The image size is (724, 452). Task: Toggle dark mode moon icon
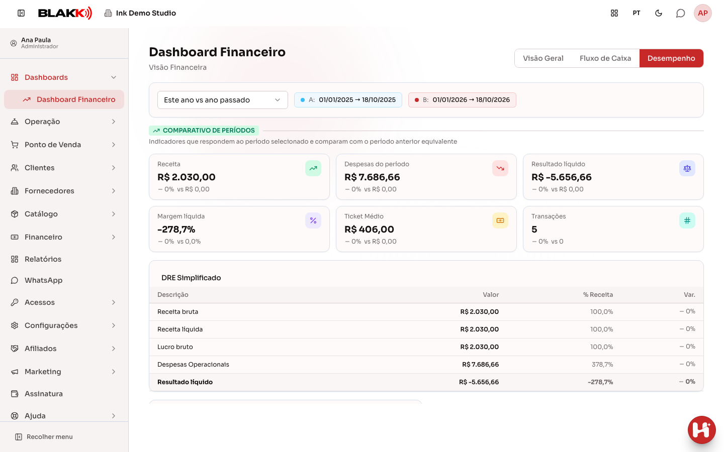(659, 13)
